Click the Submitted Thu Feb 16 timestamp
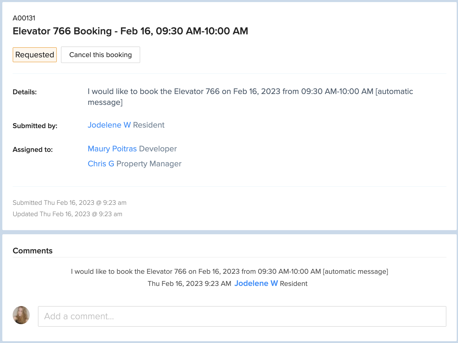The image size is (458, 343). point(70,203)
